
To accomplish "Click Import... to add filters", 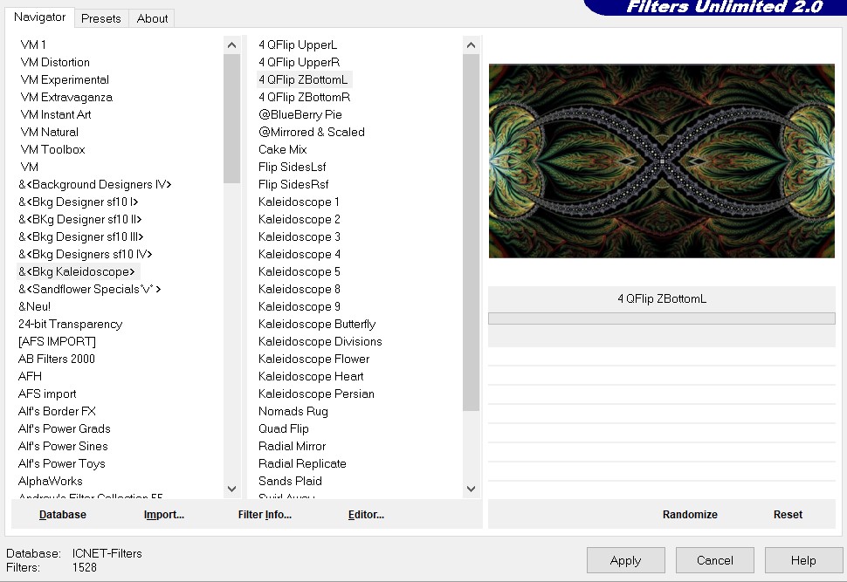I will [x=164, y=515].
